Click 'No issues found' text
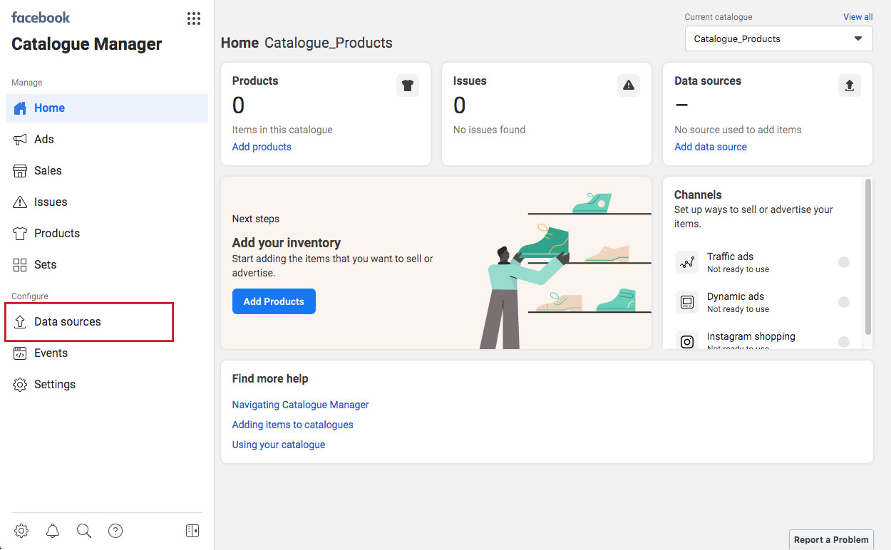 pos(489,130)
